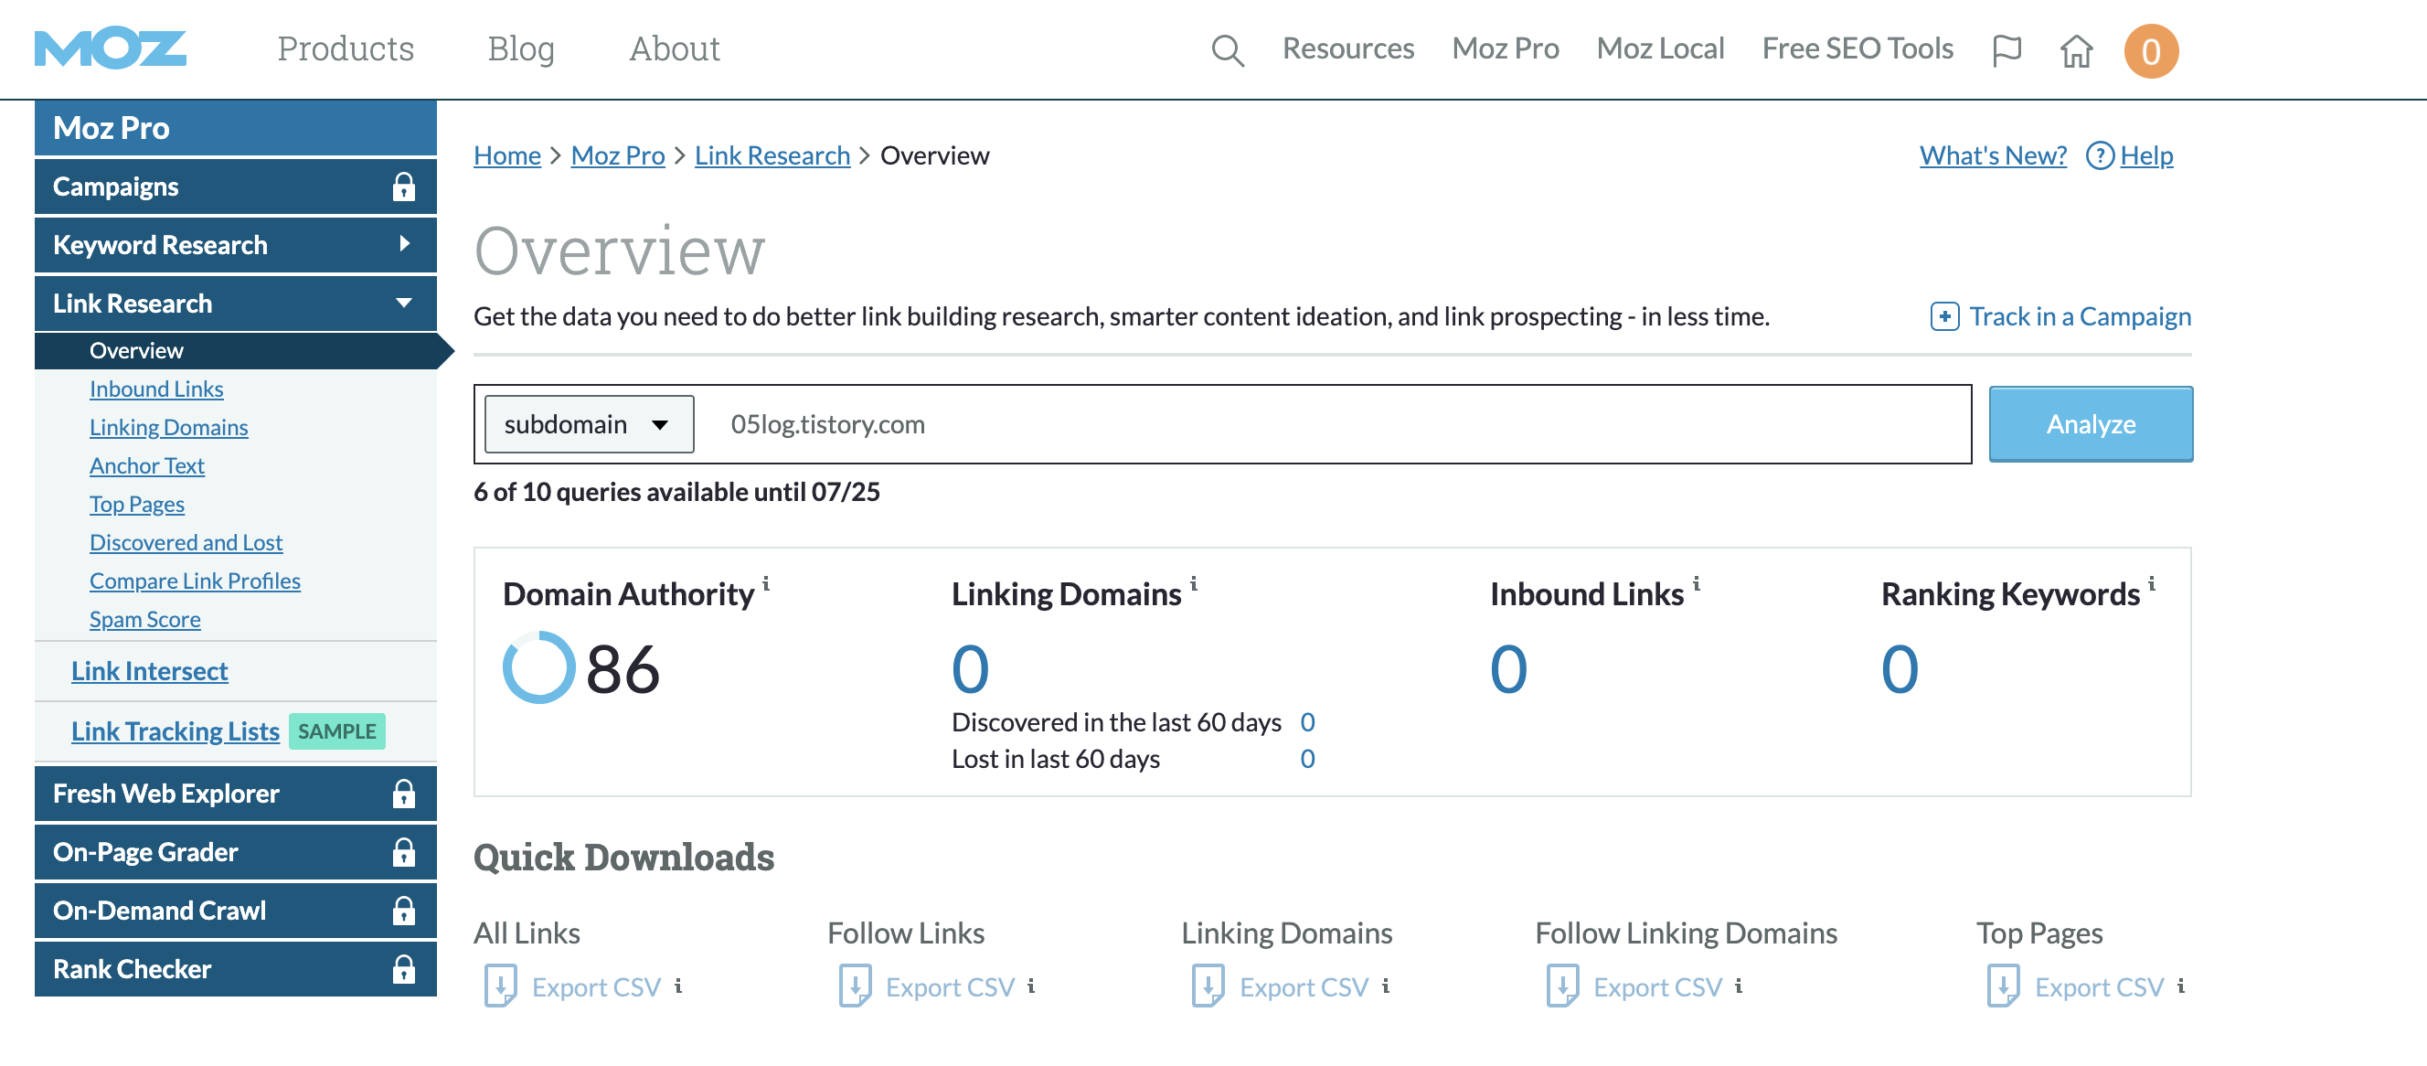Open Products menu
Image resolution: width=2427 pixels, height=1066 pixels.
point(346,49)
